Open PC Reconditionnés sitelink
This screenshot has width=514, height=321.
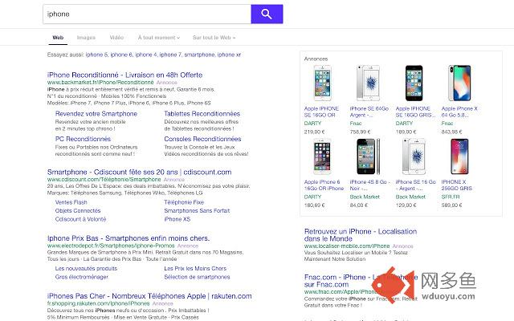(x=83, y=139)
